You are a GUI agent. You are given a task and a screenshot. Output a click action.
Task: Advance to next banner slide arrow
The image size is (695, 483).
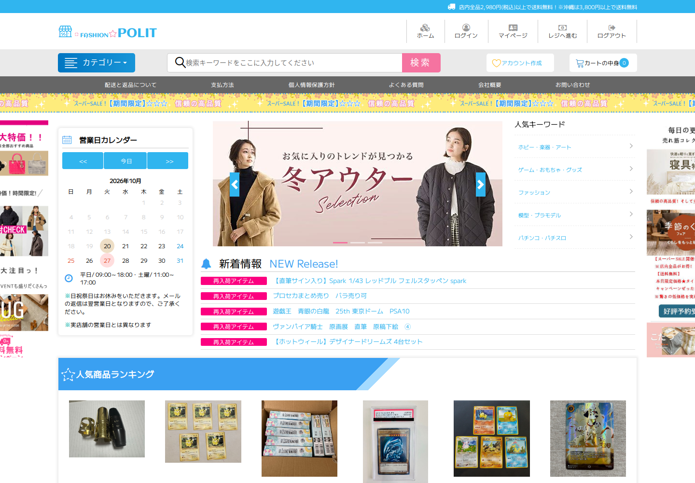click(x=481, y=185)
